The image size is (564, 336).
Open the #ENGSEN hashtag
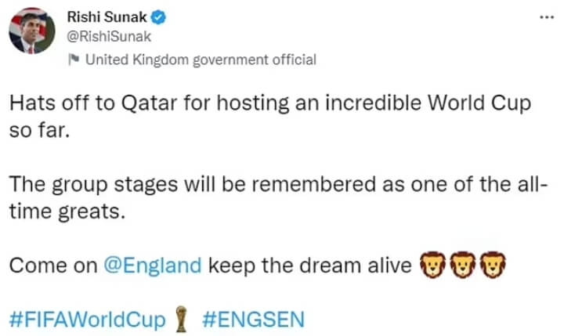coord(253,320)
